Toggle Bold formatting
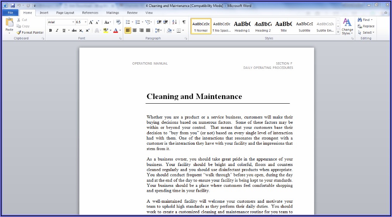Image resolution: width=392 pixels, height=217 pixels. [x=50, y=31]
